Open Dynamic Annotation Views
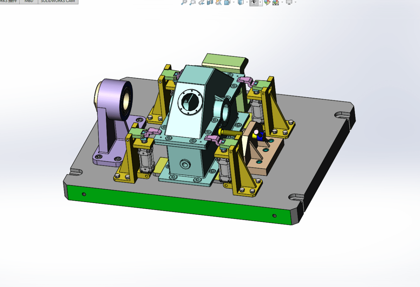The width and height of the screenshot is (420, 287). (x=218, y=2)
